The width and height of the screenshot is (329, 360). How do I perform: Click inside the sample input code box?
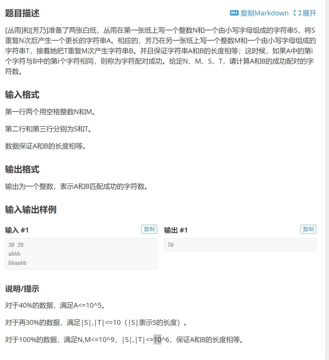[x=81, y=254]
